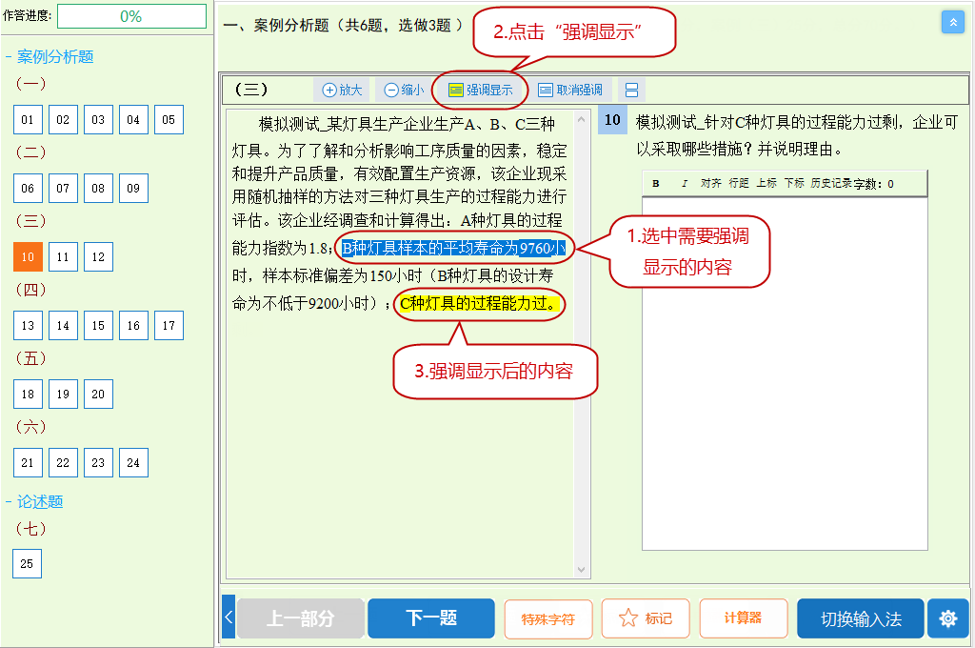Collapse the 论述题 section
This screenshot has width=975, height=648.
(x=10, y=502)
